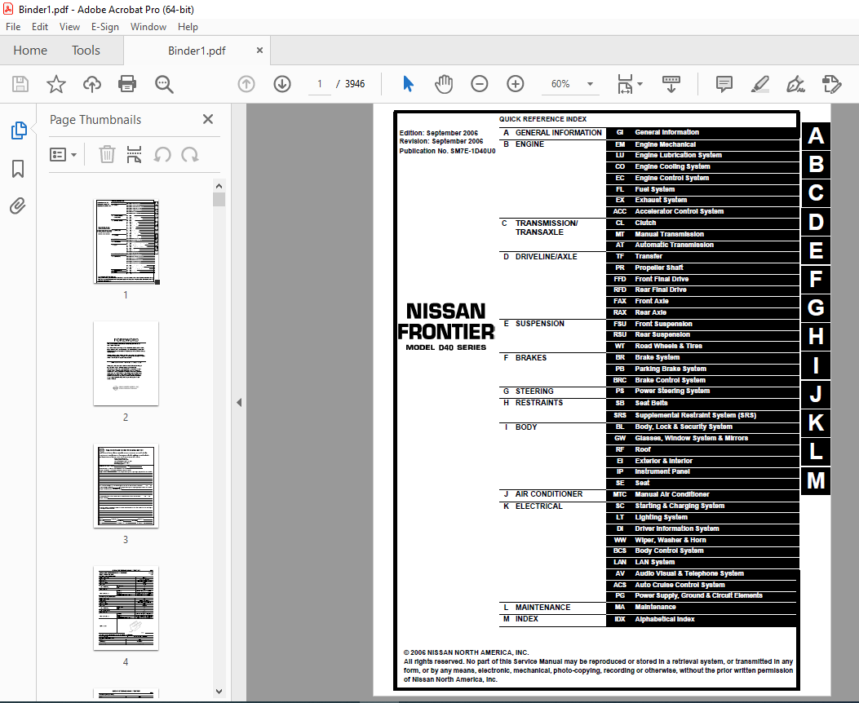Open the Attachments paperclip panel

(x=17, y=206)
